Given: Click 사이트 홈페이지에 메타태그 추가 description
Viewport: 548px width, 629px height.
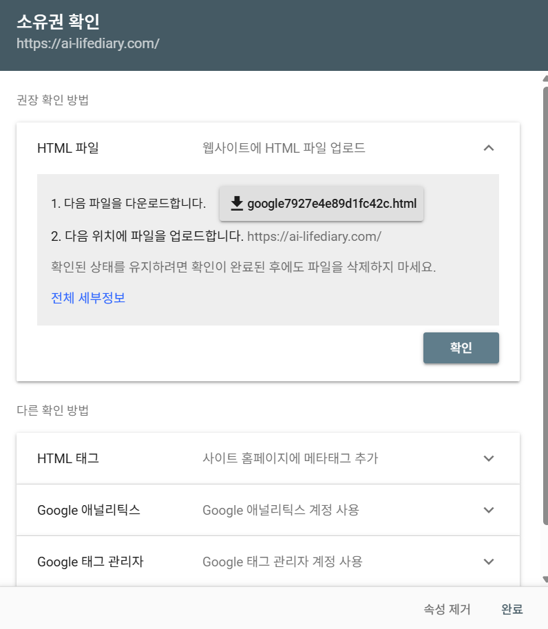Looking at the screenshot, I should click(291, 458).
